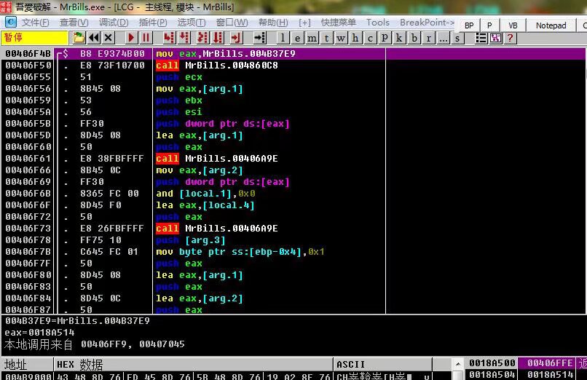Viewport: 587px width, 380px height.
Task: Open the References 'r' button
Action: coord(429,38)
